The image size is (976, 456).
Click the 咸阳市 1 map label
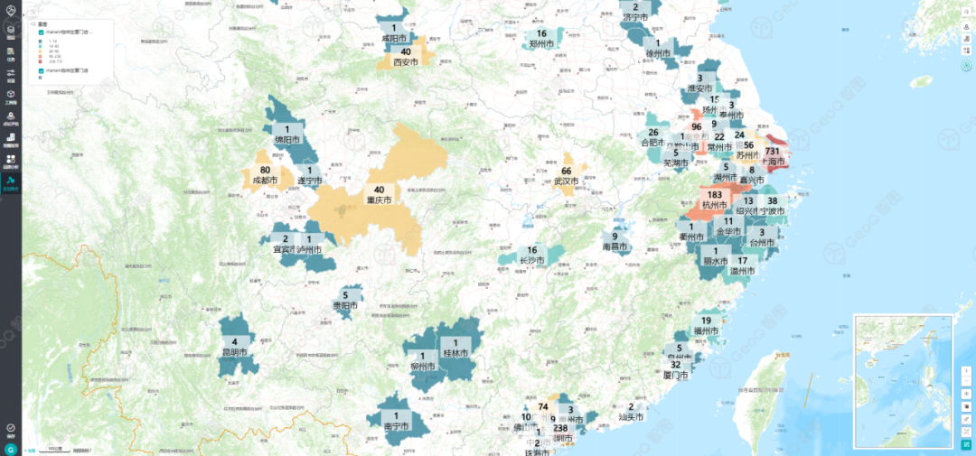[x=393, y=33]
